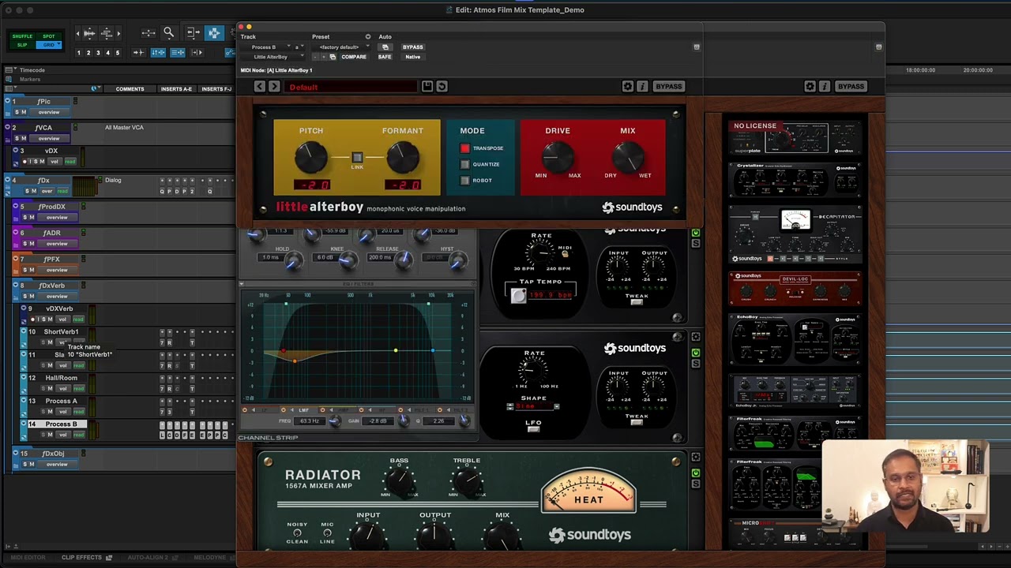1011x568 pixels.
Task: Mute the fVCA track
Action: coord(24,138)
